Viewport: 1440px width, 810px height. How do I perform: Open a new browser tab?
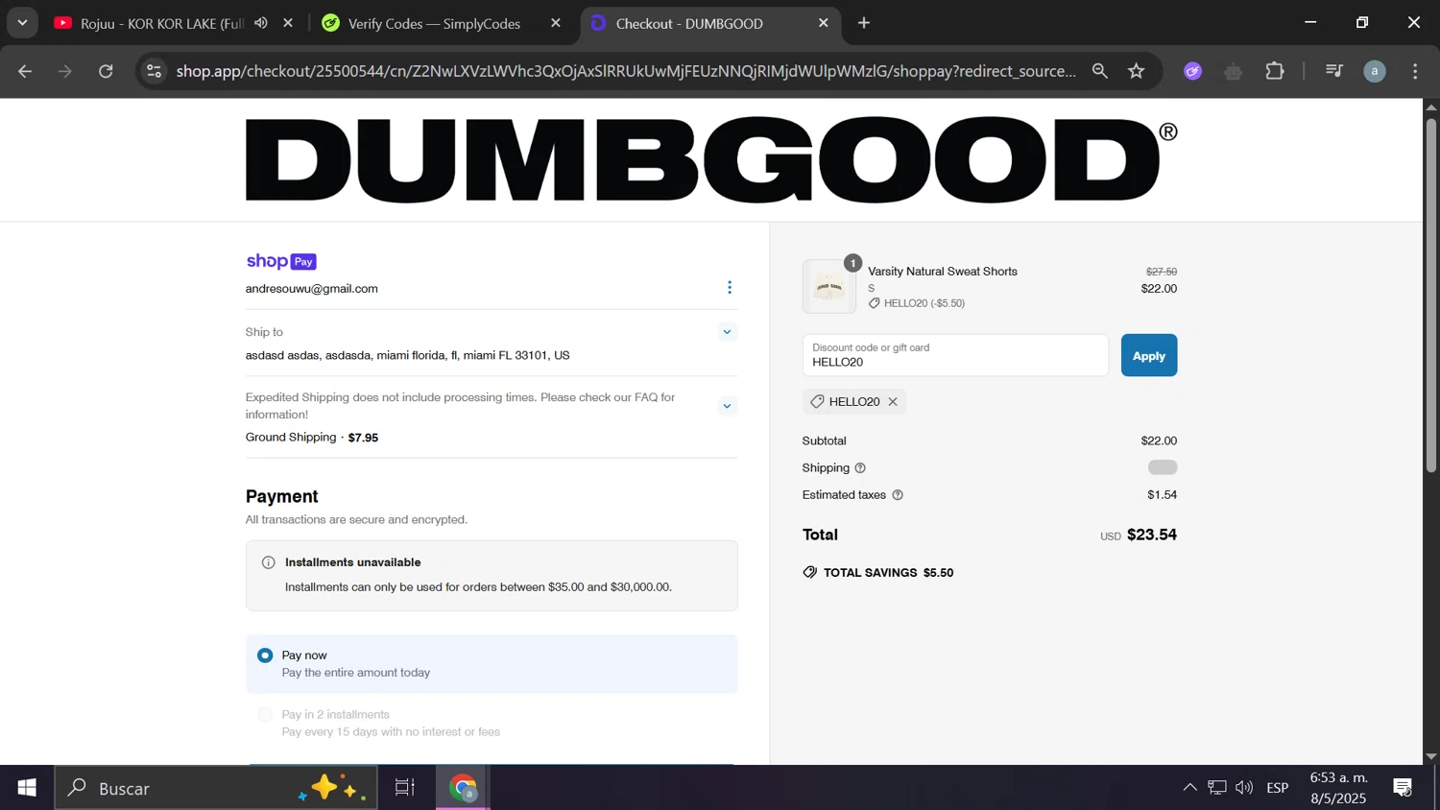coord(864,23)
